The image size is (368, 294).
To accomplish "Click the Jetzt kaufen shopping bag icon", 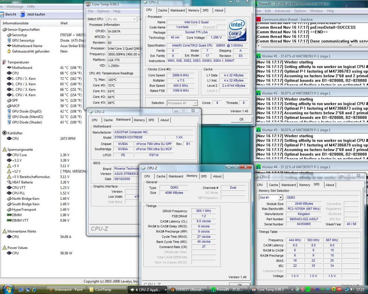I will [23, 14].
